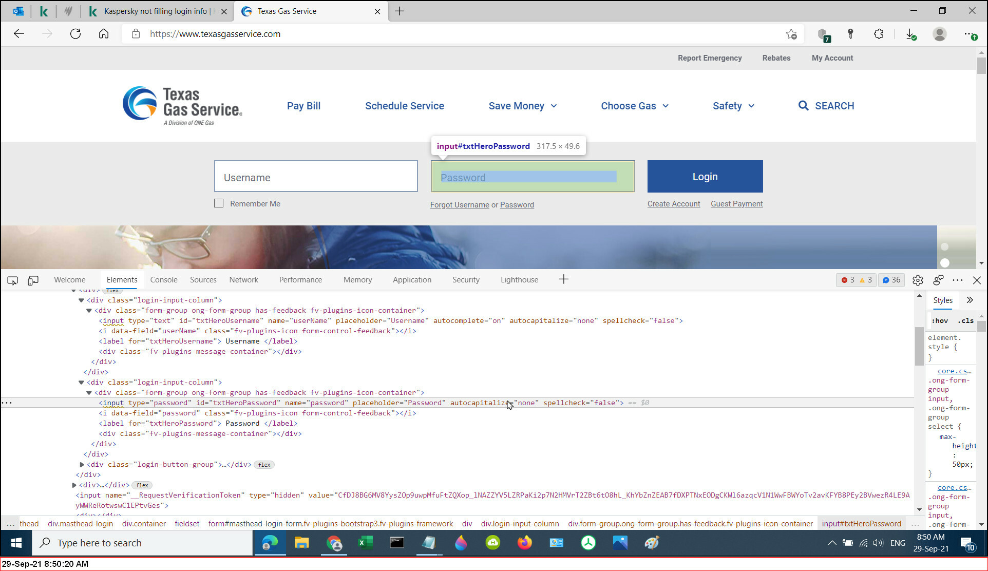Click the Texas Gas Service logo
This screenshot has height=571, width=988.
click(x=182, y=106)
